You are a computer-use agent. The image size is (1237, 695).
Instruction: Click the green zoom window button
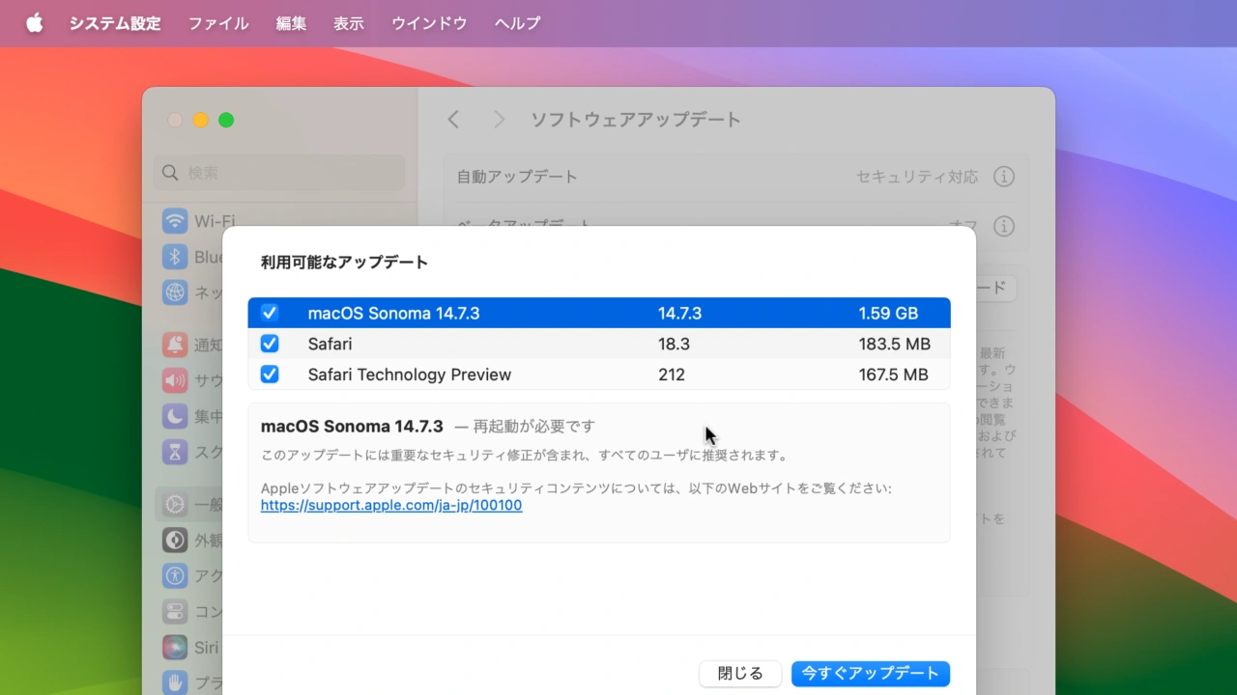(226, 120)
